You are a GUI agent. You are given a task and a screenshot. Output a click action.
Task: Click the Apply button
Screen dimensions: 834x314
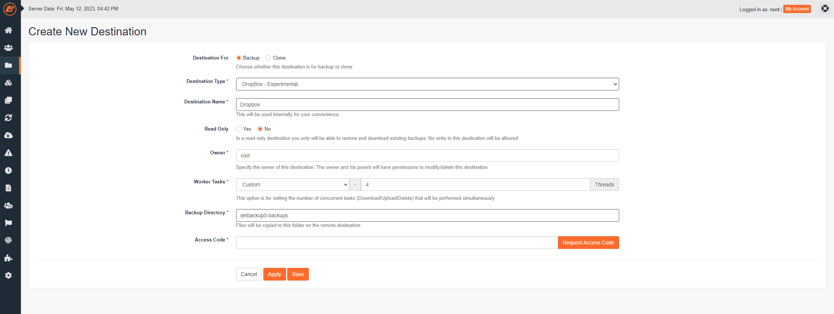pyautogui.click(x=275, y=274)
